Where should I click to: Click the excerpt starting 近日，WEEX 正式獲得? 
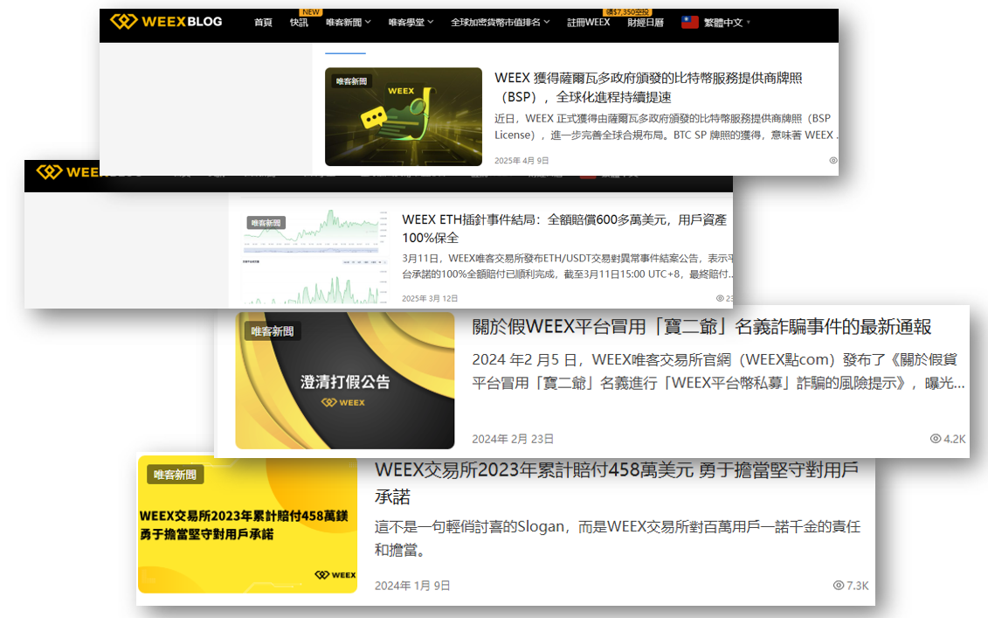(x=666, y=127)
